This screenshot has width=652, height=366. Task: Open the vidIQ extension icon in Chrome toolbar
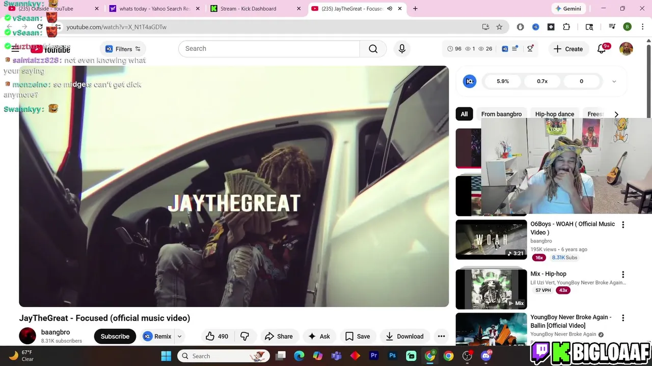[535, 27]
